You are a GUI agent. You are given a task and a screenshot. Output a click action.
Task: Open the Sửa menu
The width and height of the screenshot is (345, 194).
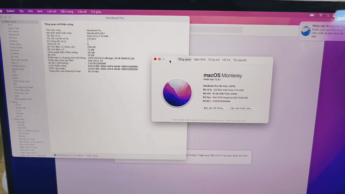coord(30,11)
